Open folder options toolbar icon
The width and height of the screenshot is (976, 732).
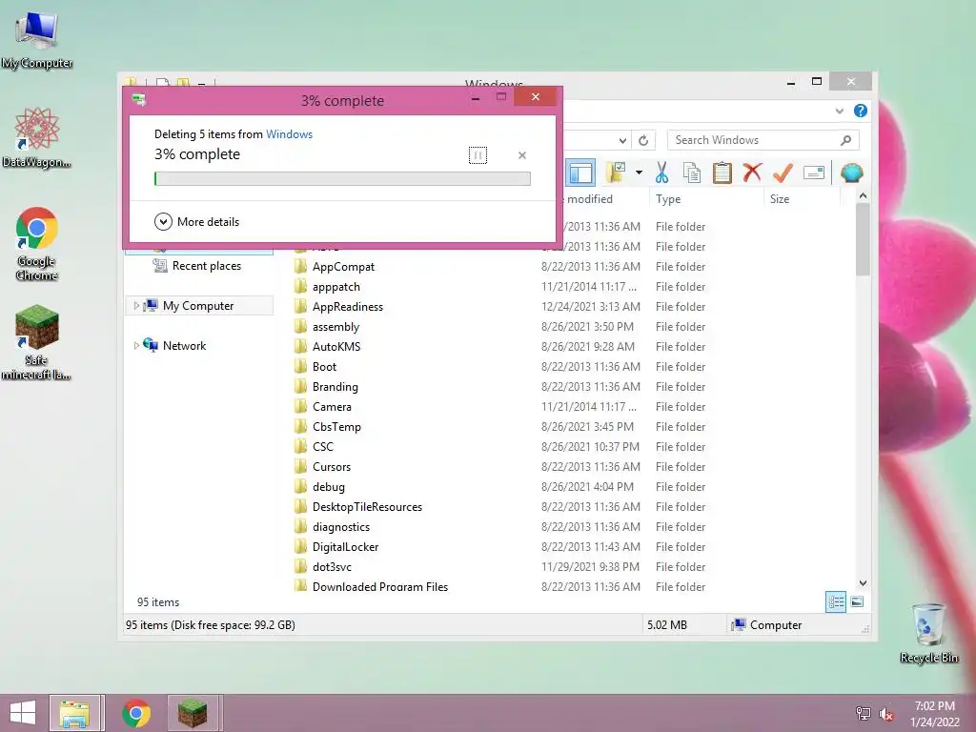616,173
